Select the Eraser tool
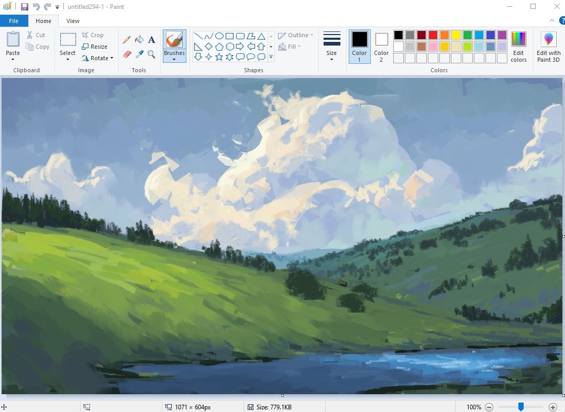This screenshot has width=565, height=412. coord(127,54)
